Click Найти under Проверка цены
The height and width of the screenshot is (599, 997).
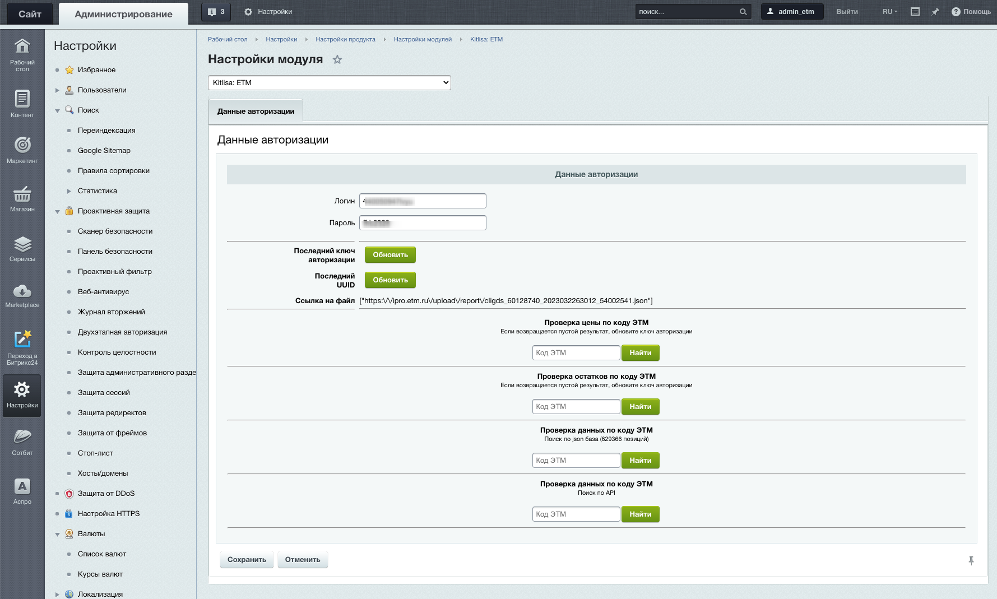[640, 353]
